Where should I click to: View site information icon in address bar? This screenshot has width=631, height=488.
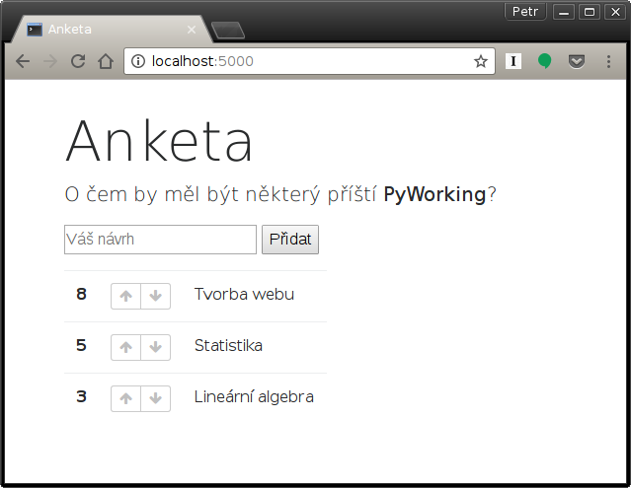(138, 61)
